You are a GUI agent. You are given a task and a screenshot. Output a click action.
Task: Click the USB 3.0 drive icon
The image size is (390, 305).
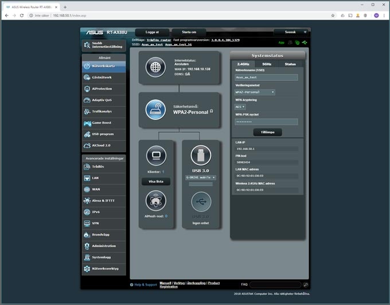click(x=201, y=155)
